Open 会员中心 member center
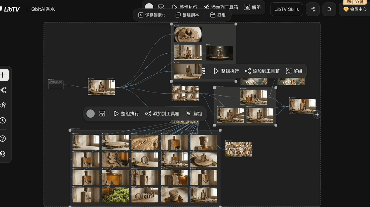Image resolution: width=370 pixels, height=207 pixels. pos(355,9)
